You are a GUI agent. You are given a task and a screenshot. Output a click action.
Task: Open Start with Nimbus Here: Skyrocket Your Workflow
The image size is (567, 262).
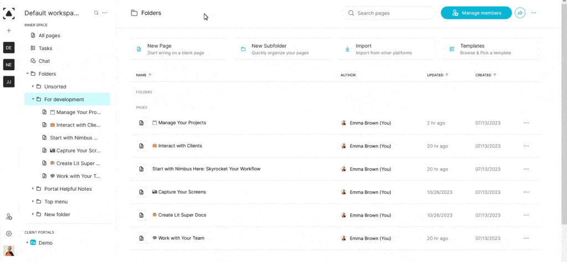point(206,169)
